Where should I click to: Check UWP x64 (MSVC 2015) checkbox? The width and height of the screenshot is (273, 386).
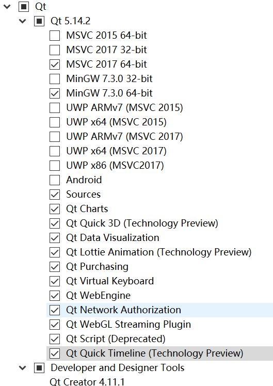(x=55, y=122)
